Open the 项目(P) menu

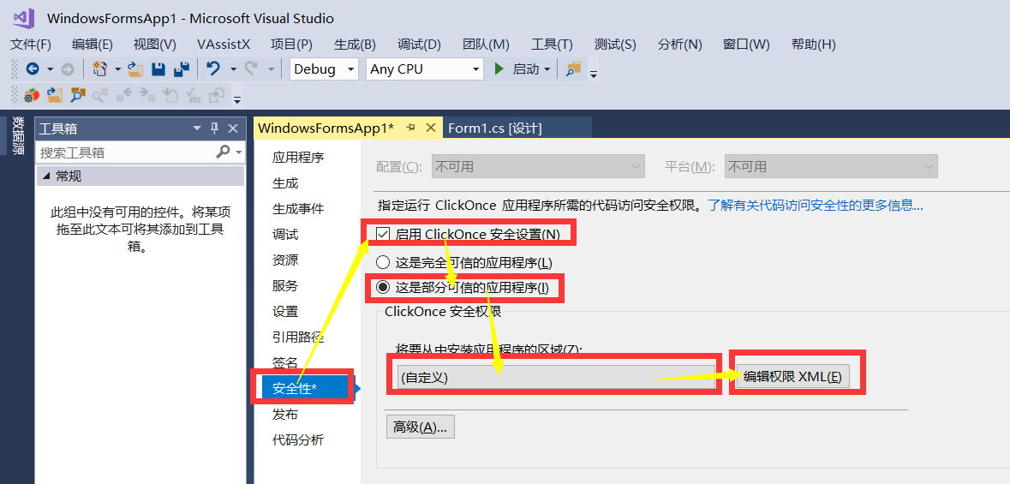coord(292,45)
